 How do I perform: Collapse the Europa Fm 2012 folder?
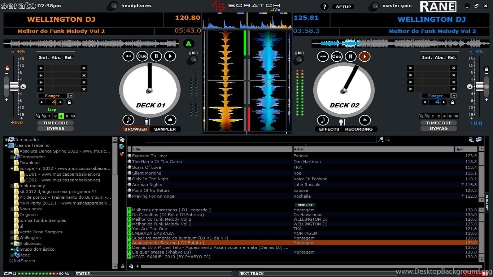[12, 168]
